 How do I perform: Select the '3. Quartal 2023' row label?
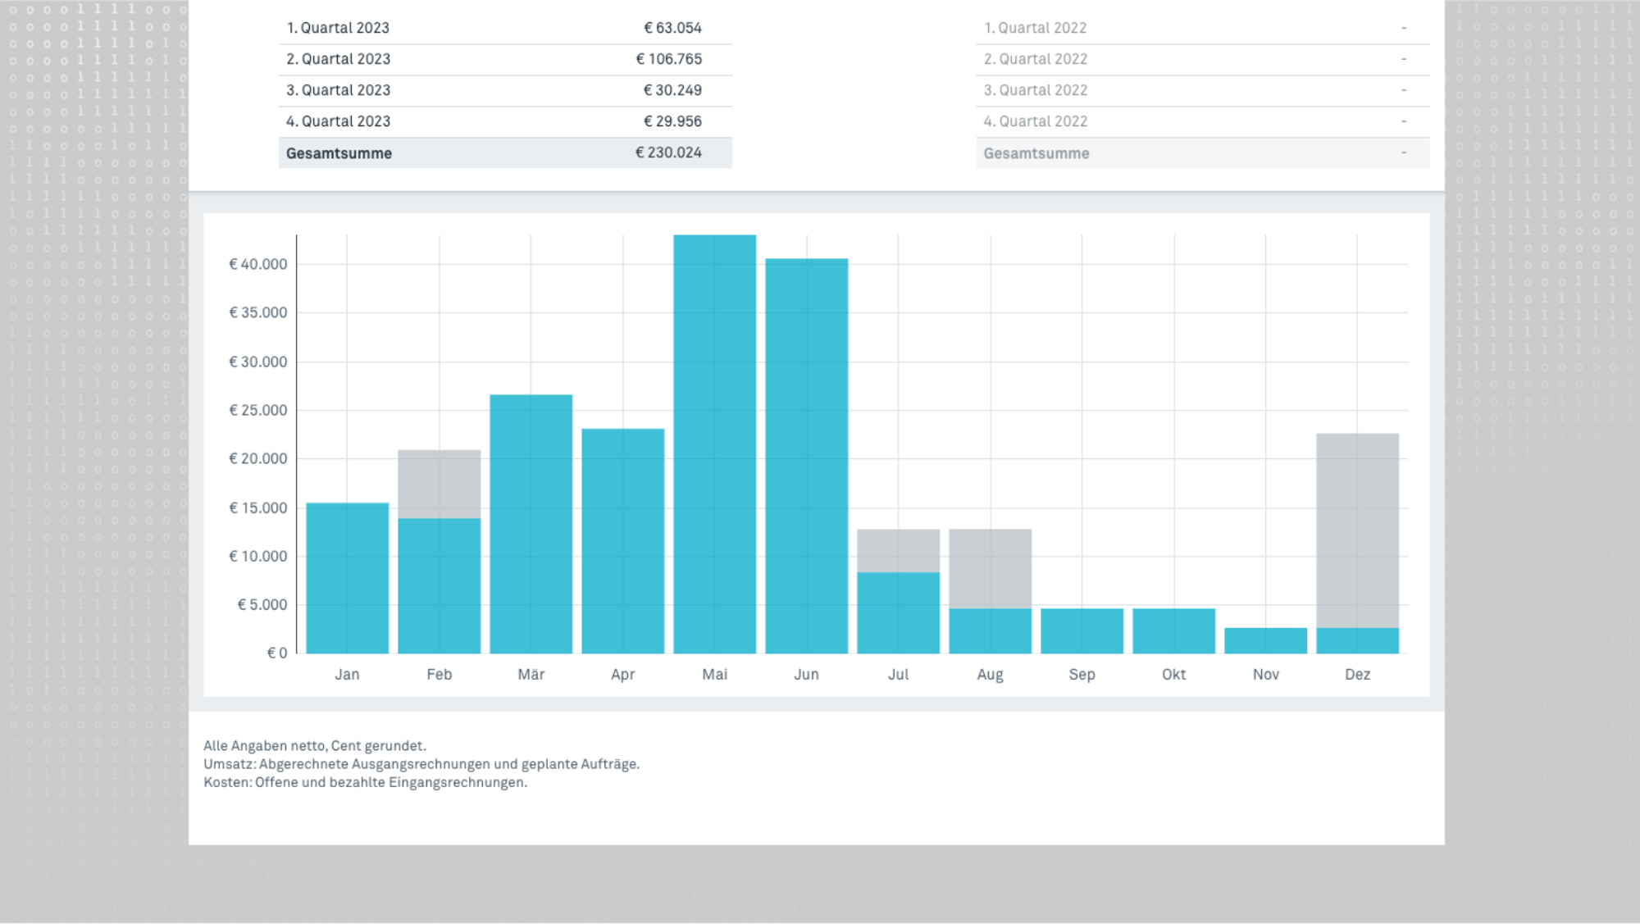[x=338, y=90]
